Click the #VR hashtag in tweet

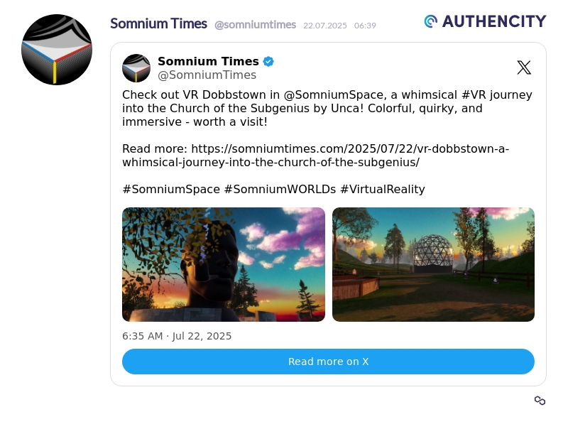pyautogui.click(x=474, y=95)
